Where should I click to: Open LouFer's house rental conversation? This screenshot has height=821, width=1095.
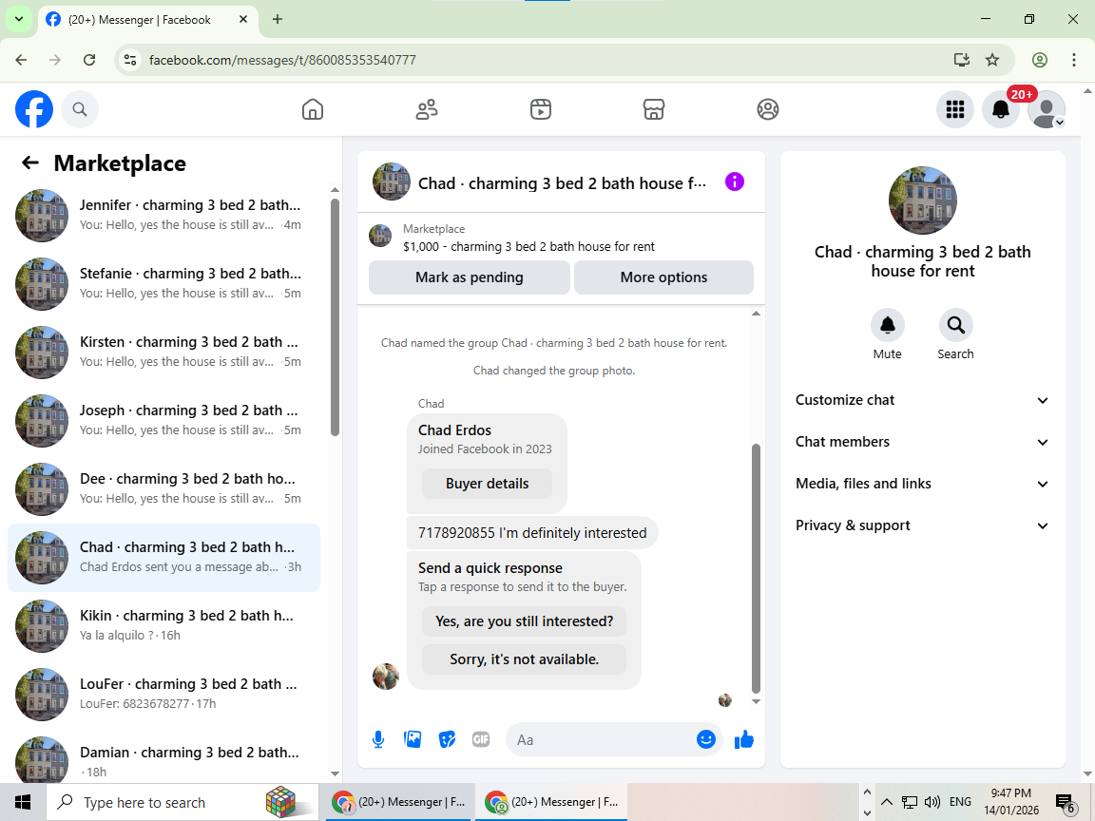(x=164, y=694)
